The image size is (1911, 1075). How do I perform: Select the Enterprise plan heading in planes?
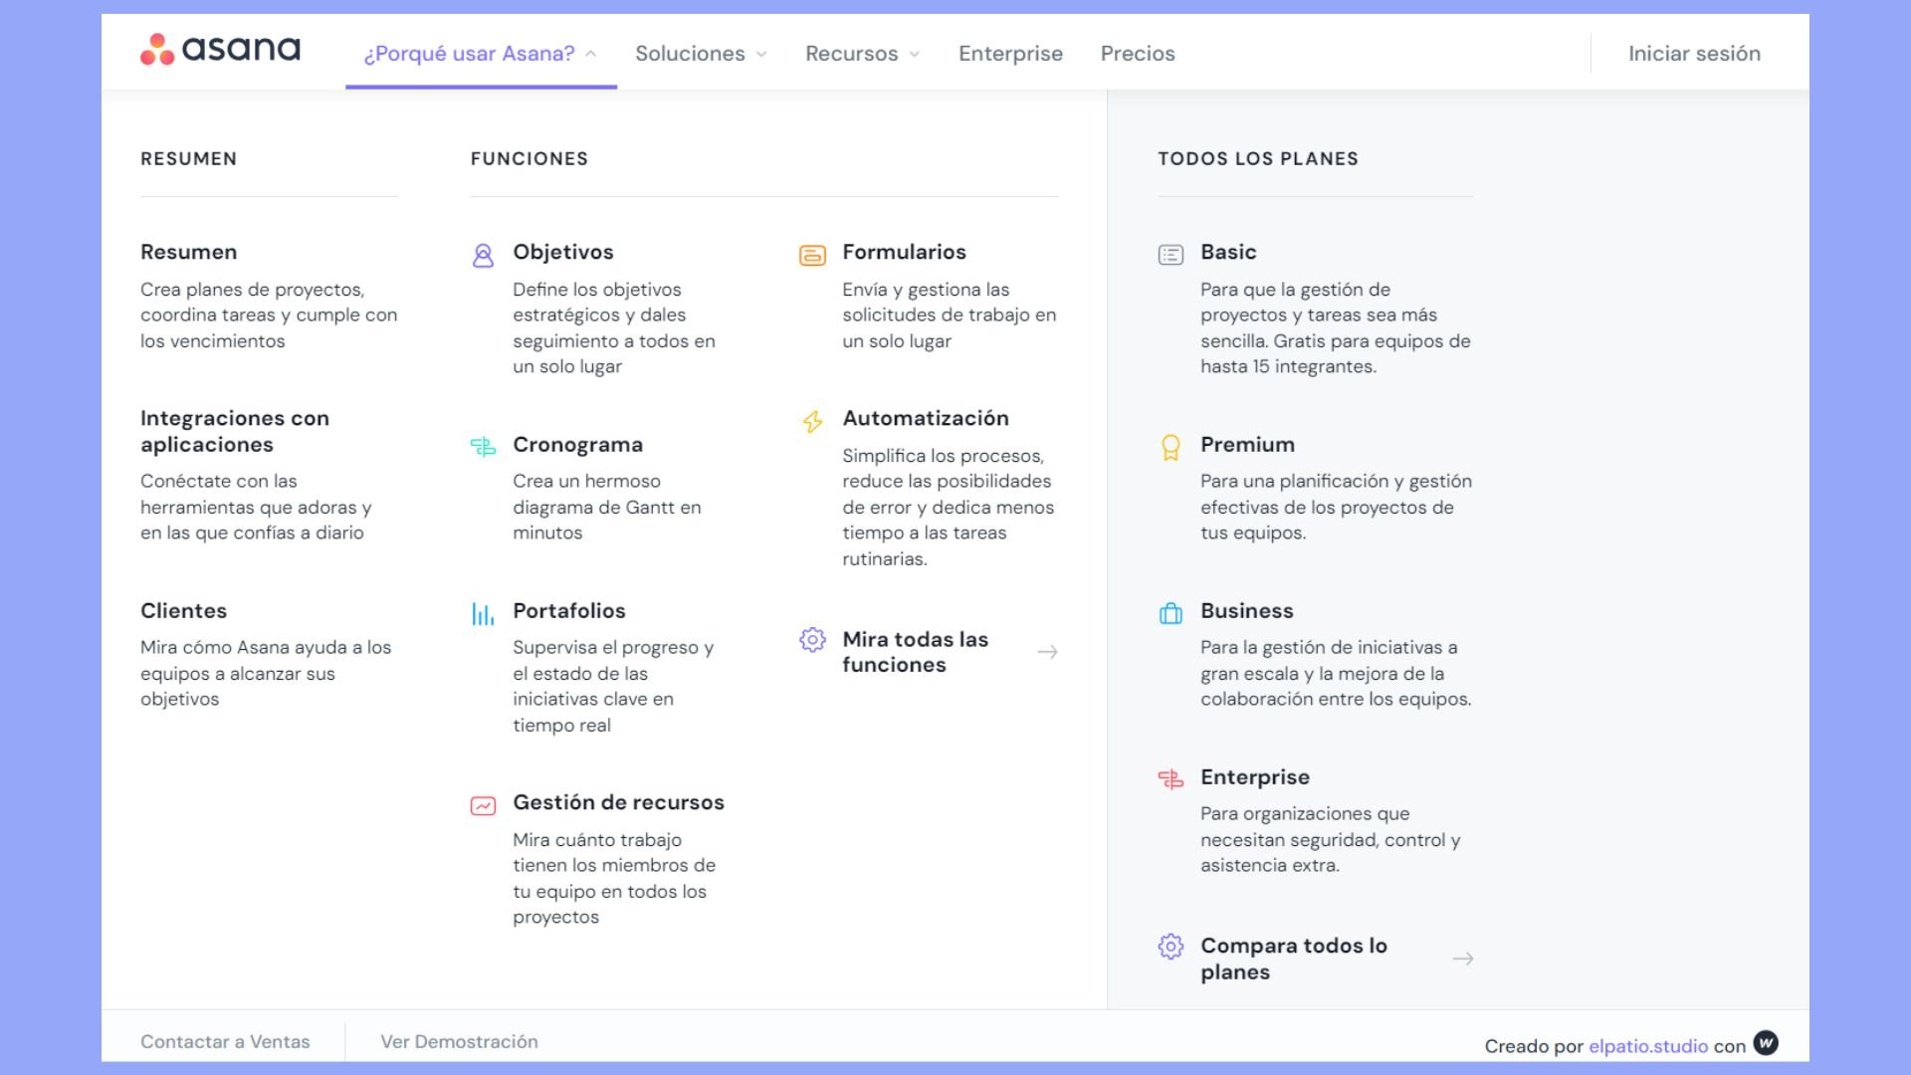(1255, 776)
